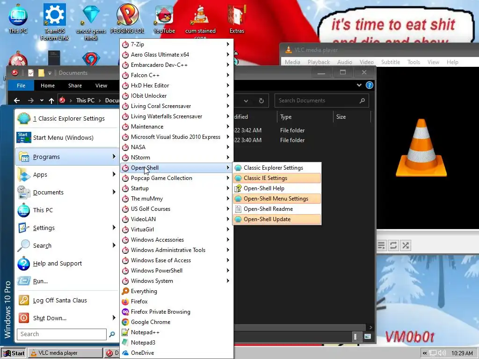This screenshot has height=359, width=479.
Task: Click the Start menu Search input field
Action: [62, 334]
